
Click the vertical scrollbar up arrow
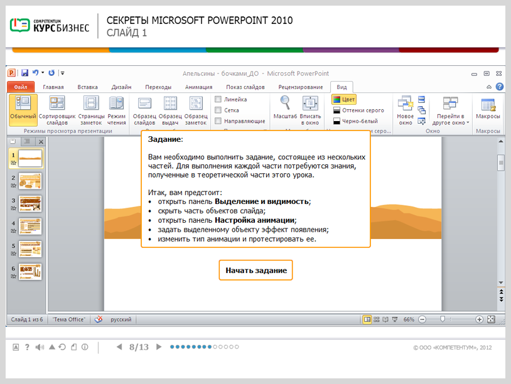[x=501, y=141]
